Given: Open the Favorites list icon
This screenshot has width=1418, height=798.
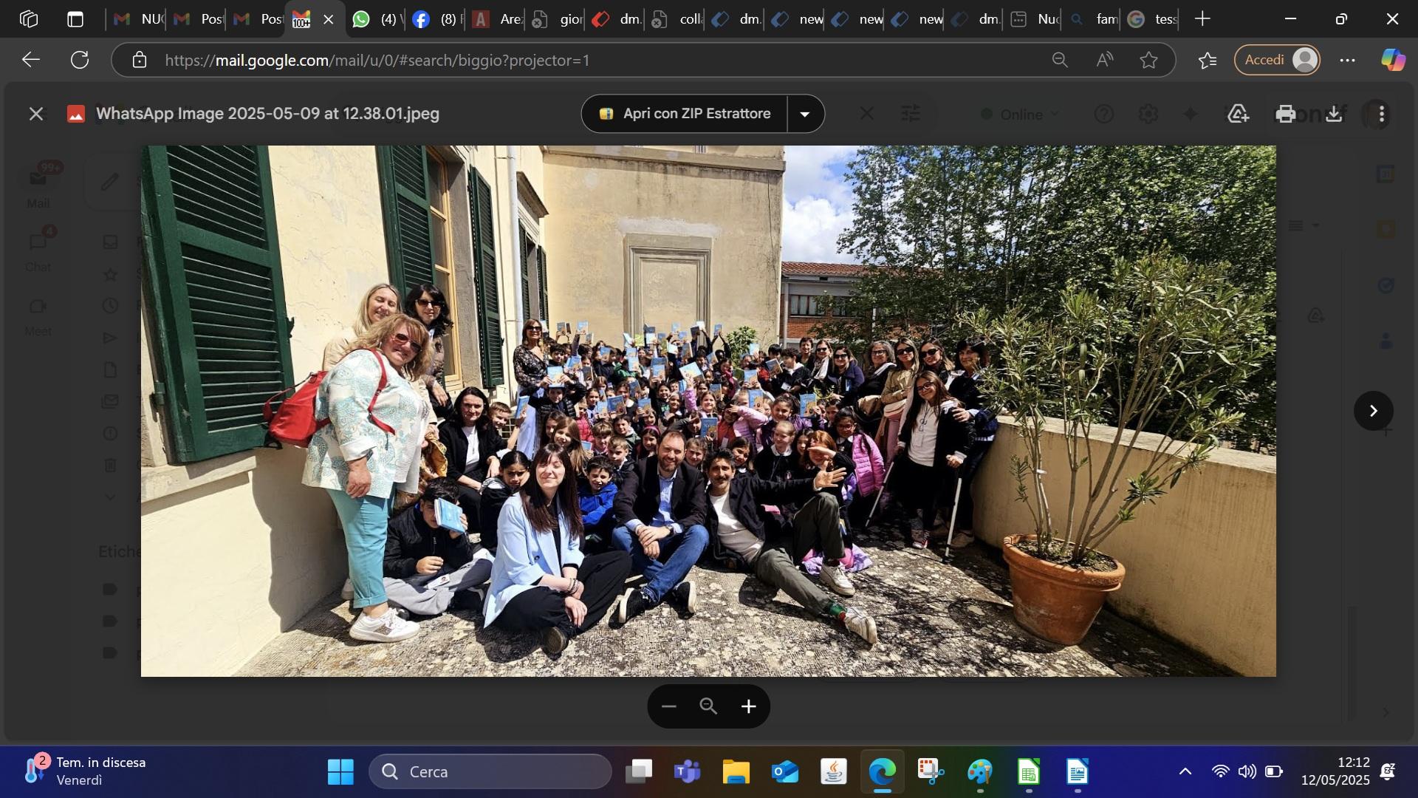Looking at the screenshot, I should [1208, 61].
